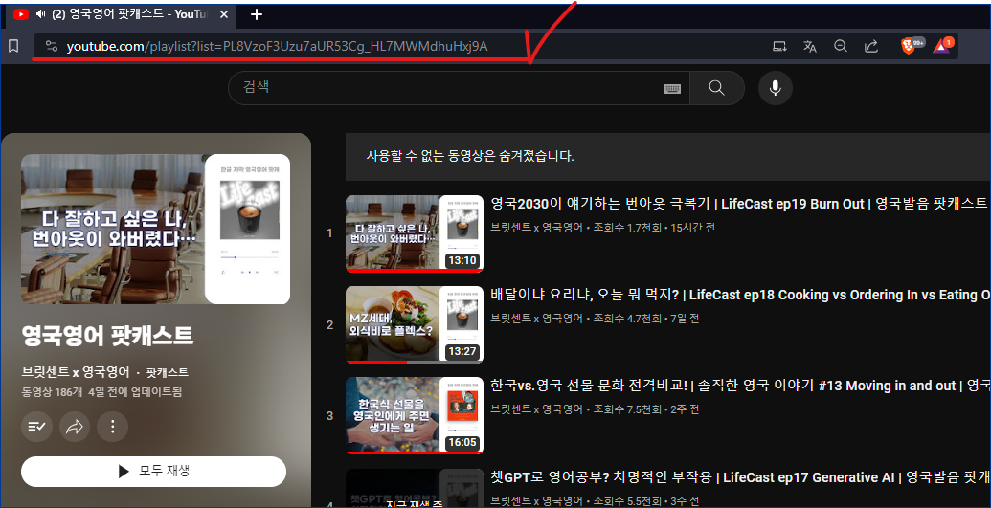Click the bookmark icon left of address bar
Screen dimensions: 991x508
(13, 46)
